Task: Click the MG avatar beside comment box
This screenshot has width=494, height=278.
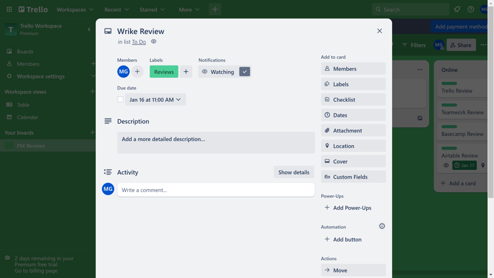Action: tap(108, 189)
